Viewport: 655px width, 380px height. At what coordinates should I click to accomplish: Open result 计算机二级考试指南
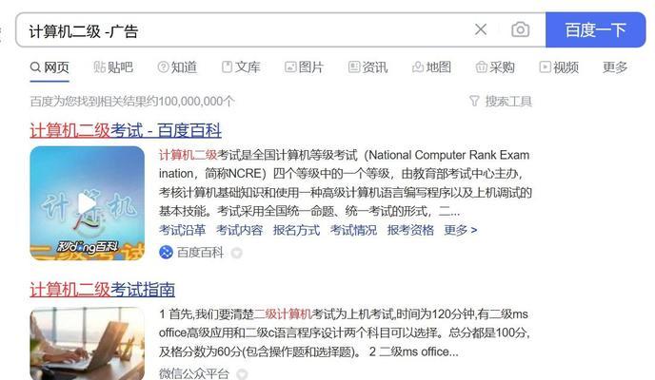point(103,290)
